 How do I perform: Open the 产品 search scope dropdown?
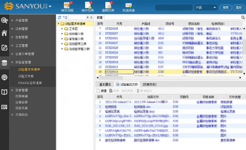[x=206, y=8]
